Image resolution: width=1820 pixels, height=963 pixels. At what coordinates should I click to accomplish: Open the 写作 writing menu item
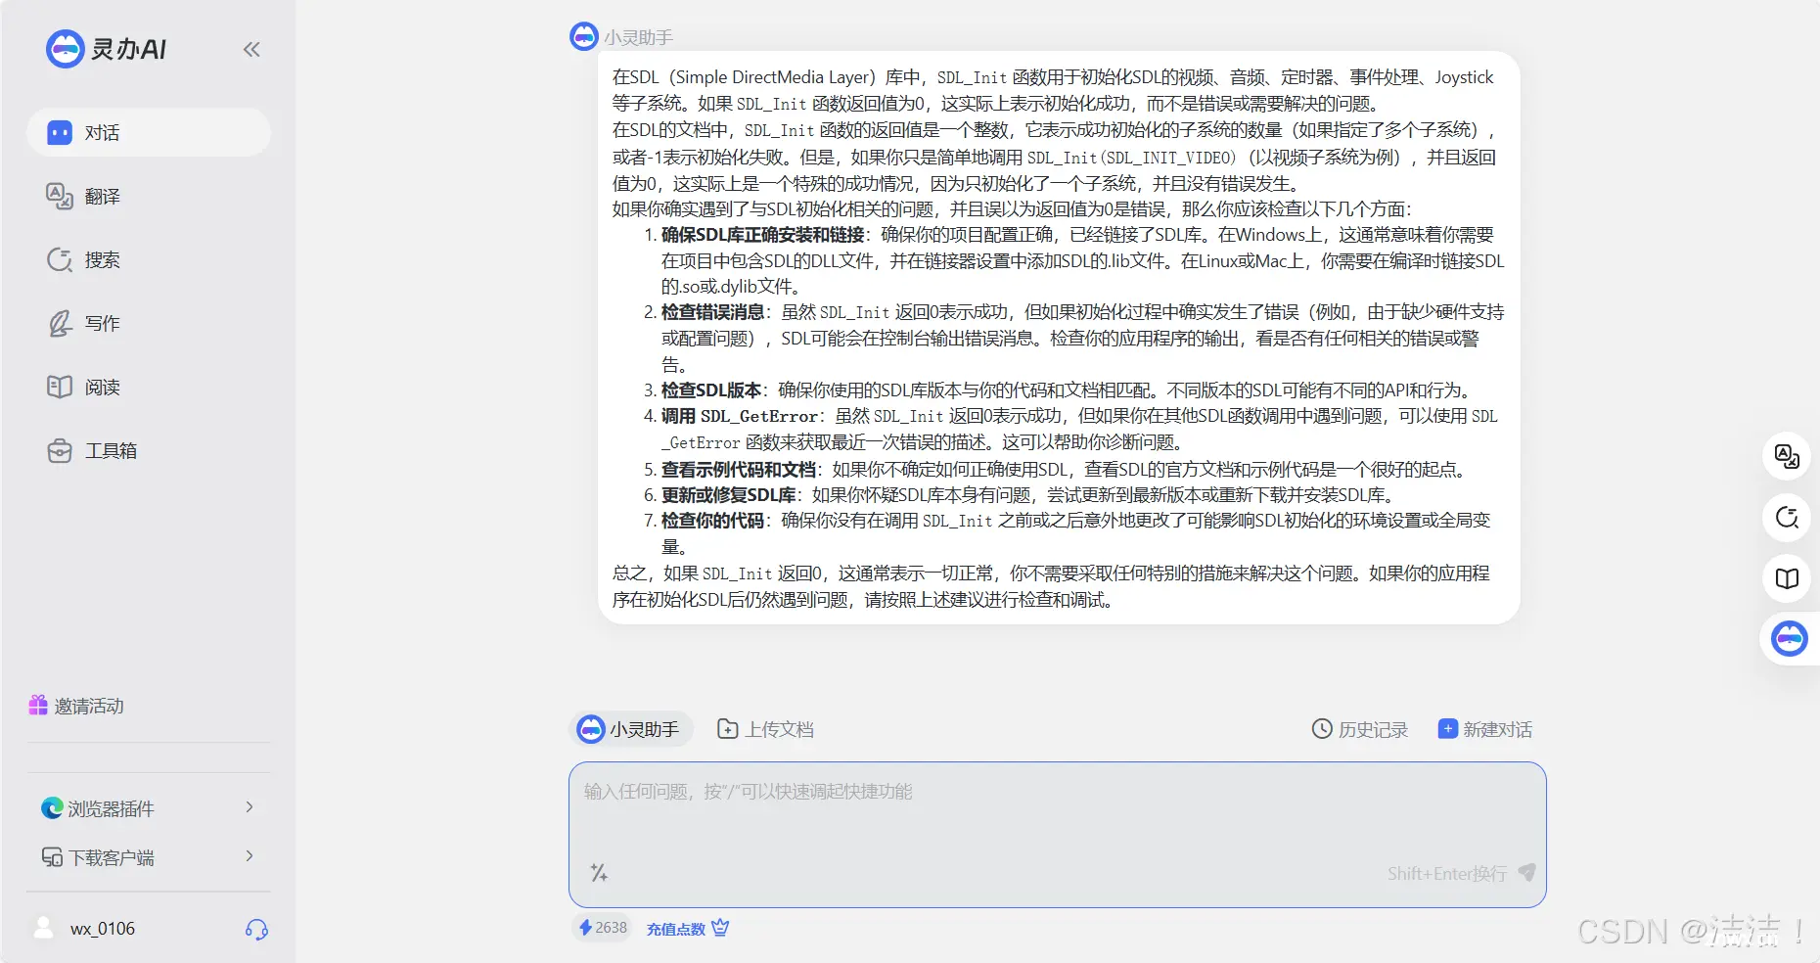click(149, 323)
